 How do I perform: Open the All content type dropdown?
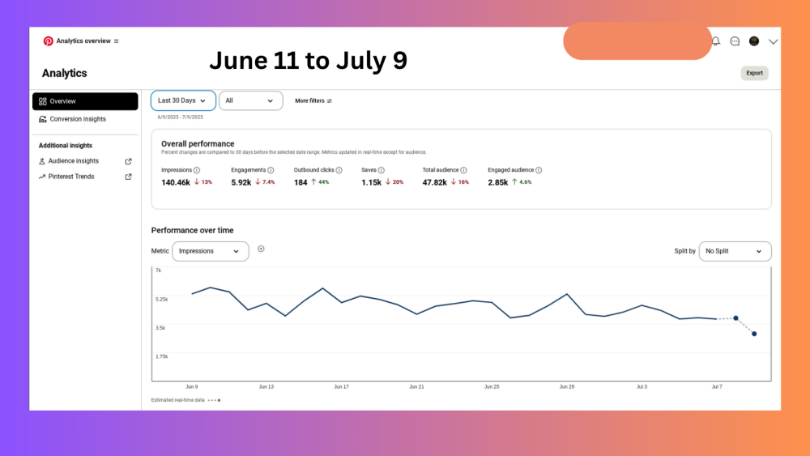250,100
